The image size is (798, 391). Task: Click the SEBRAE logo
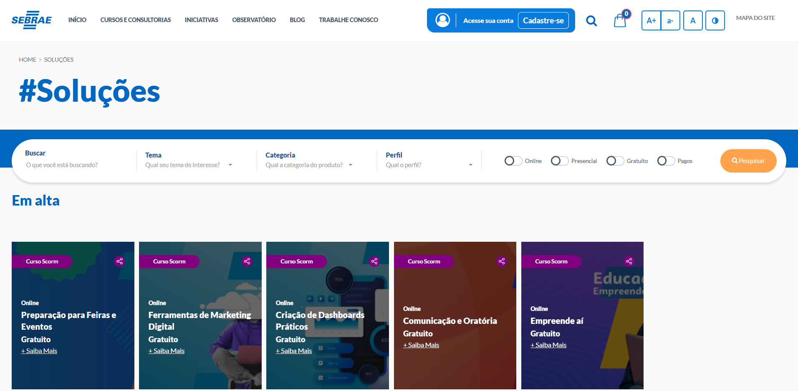click(x=32, y=20)
